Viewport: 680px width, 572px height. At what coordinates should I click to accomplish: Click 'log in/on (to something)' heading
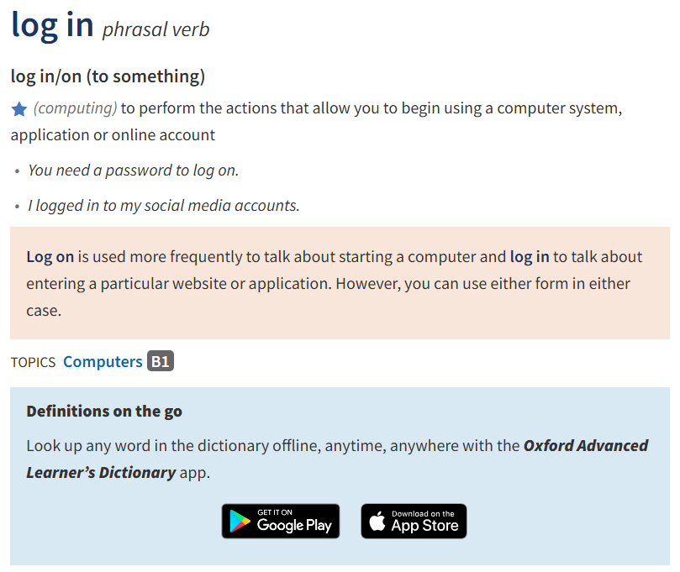[x=108, y=76]
